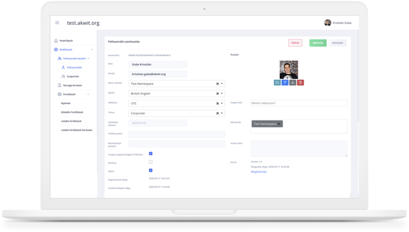
Task: Toggle the Kitiltva checkbox
Action: 151,162
